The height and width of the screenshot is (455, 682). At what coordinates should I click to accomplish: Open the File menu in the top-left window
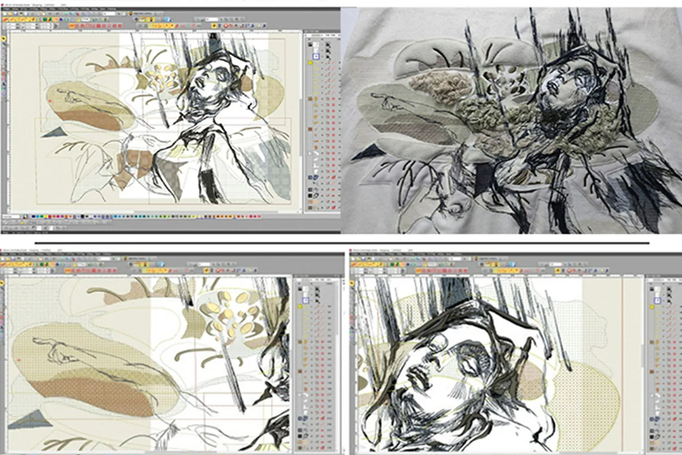[6, 9]
